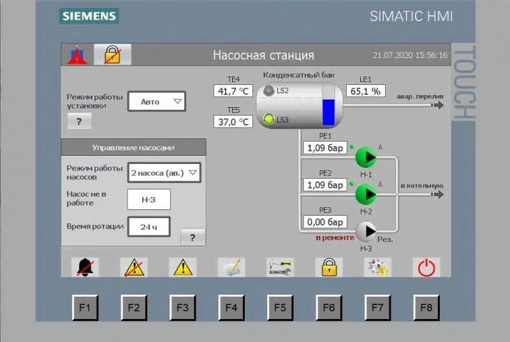Click the F1 function key

pos(85,308)
